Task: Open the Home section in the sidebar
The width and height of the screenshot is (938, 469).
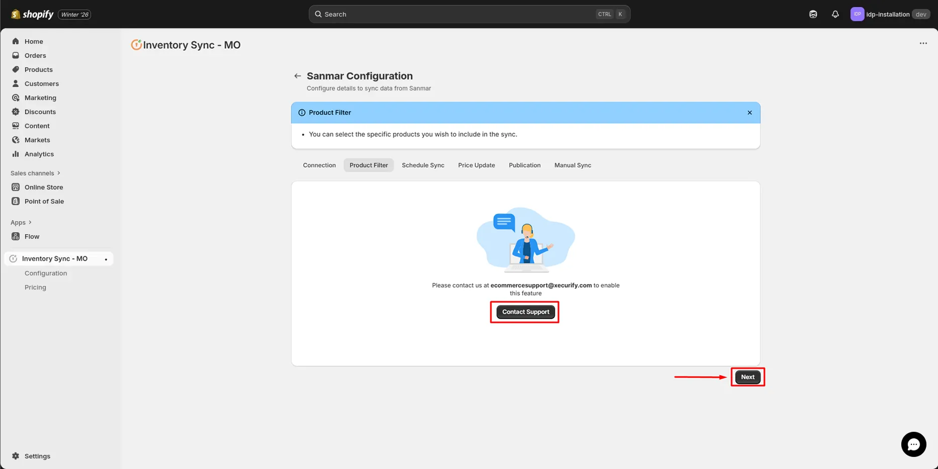Action: (x=34, y=41)
